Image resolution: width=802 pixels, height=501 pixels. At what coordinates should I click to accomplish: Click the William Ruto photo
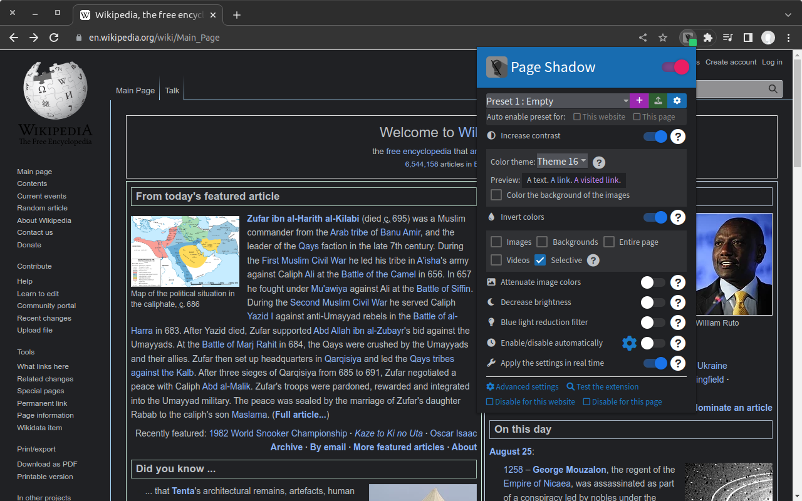click(734, 264)
